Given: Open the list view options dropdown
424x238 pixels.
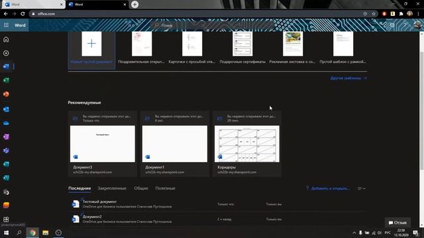Looking at the screenshot, I should (x=362, y=188).
